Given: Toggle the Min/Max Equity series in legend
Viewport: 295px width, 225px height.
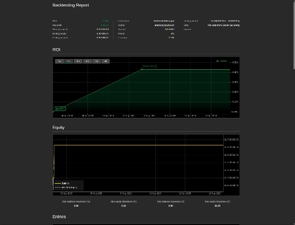Looking at the screenshot, I should click(66, 187).
